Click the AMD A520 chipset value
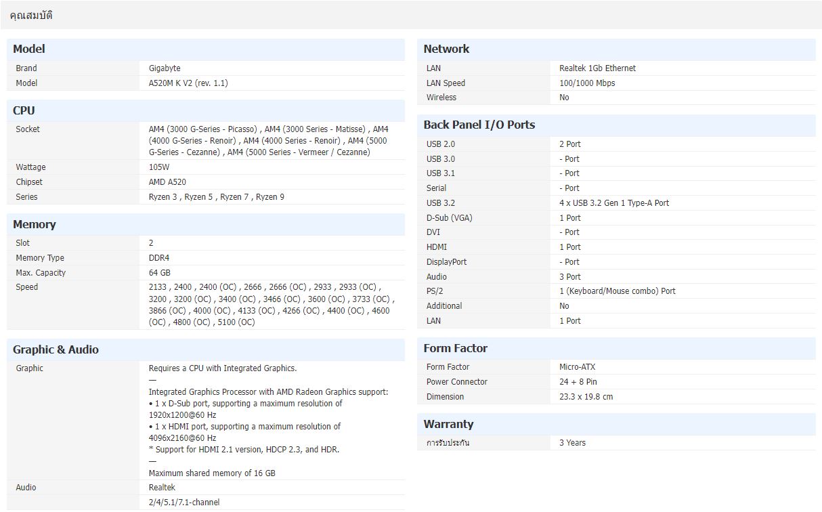This screenshot has height=512, width=822. click(x=167, y=182)
